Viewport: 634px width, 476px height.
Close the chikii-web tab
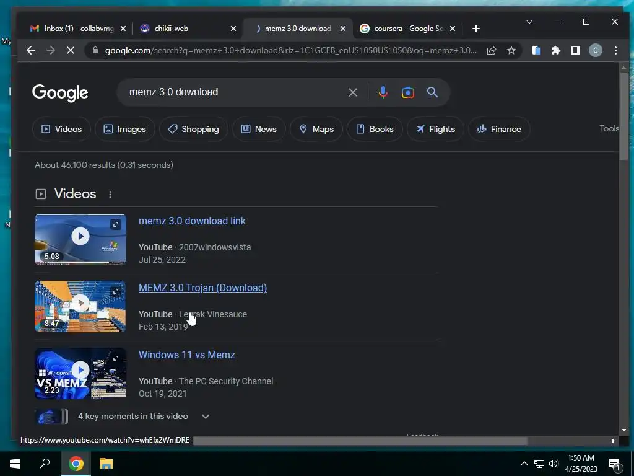(233, 29)
